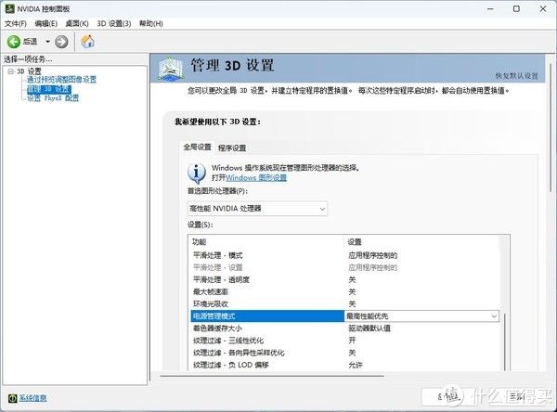
Task: Open the 编辑(E) menu
Action: [46, 23]
